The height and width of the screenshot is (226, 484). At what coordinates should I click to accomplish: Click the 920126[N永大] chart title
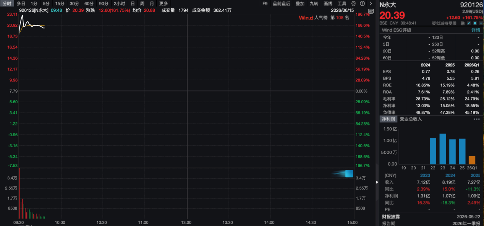pos(34,10)
